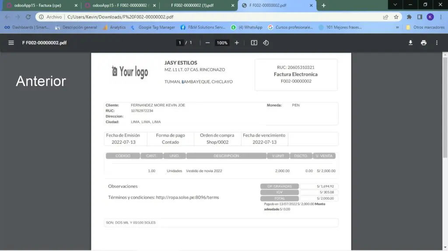Download the PDF file
The width and height of the screenshot is (448, 251).
click(410, 43)
